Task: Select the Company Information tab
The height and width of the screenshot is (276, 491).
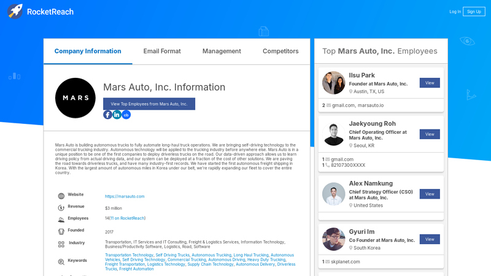Action: coord(88,51)
